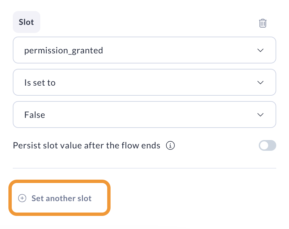Click the Set another slot button
This screenshot has height=229, width=289.
pos(59,198)
